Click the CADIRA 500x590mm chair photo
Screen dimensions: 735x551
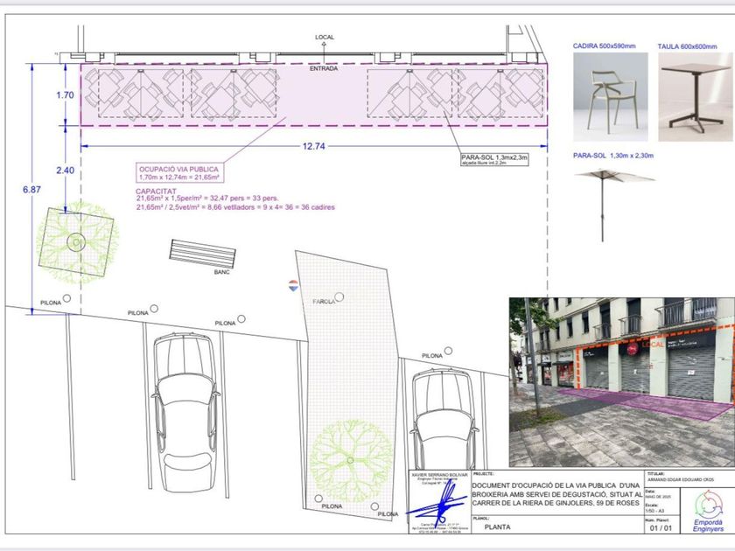point(611,96)
